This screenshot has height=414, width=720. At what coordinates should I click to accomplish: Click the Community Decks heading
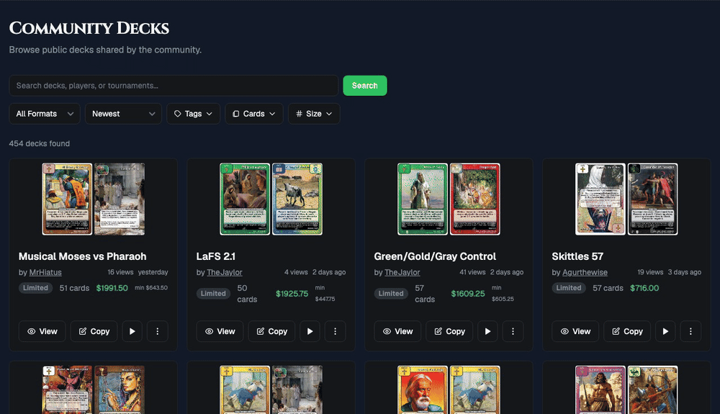click(x=89, y=29)
